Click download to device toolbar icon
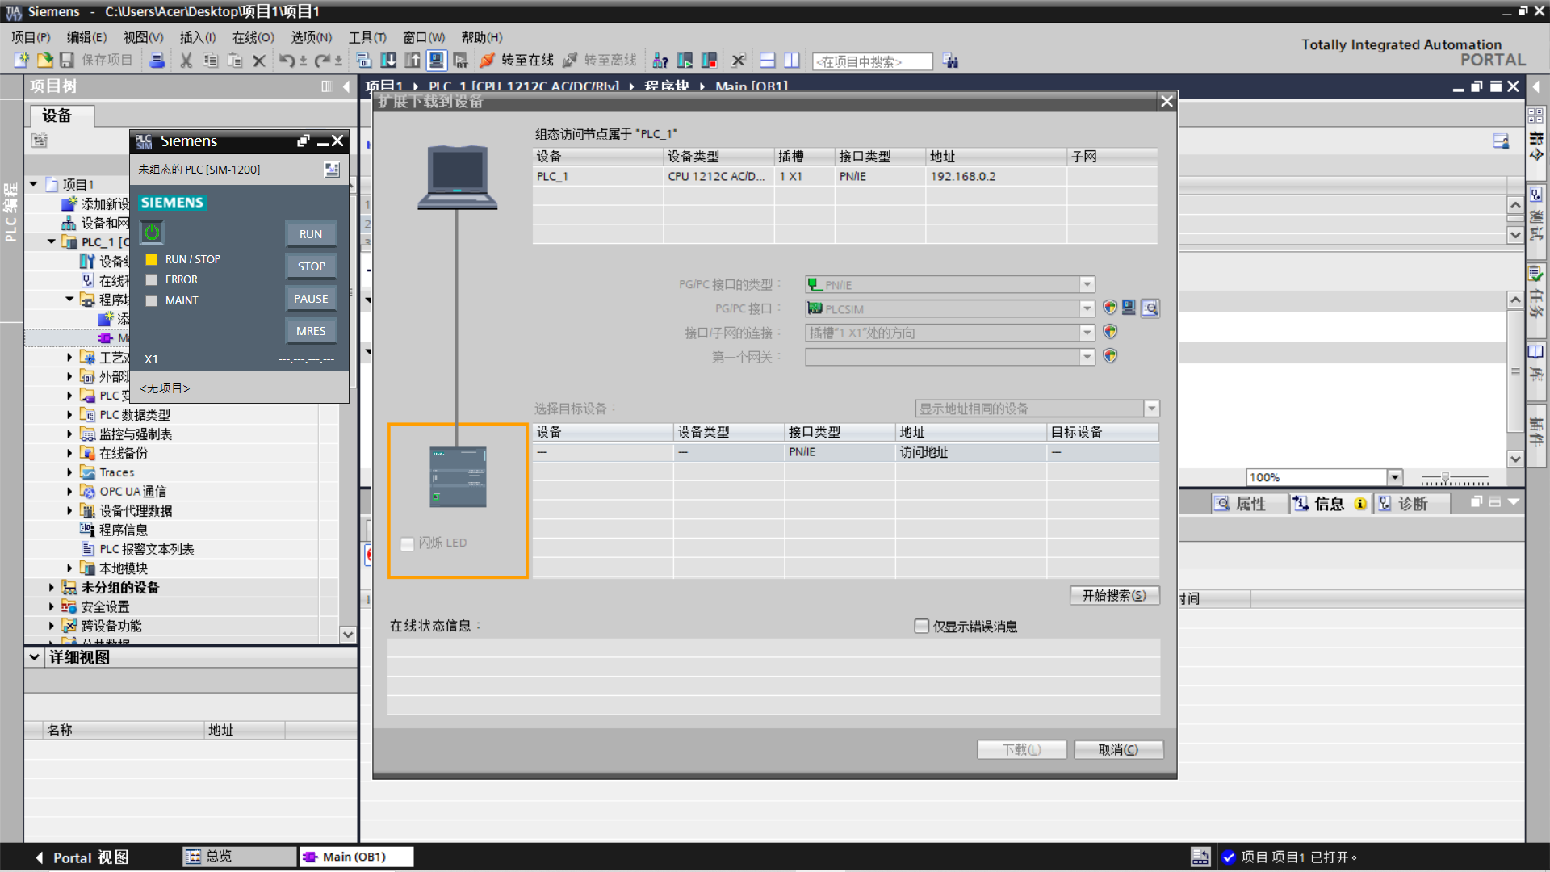Screen dimensions: 1550x872 pos(388,61)
